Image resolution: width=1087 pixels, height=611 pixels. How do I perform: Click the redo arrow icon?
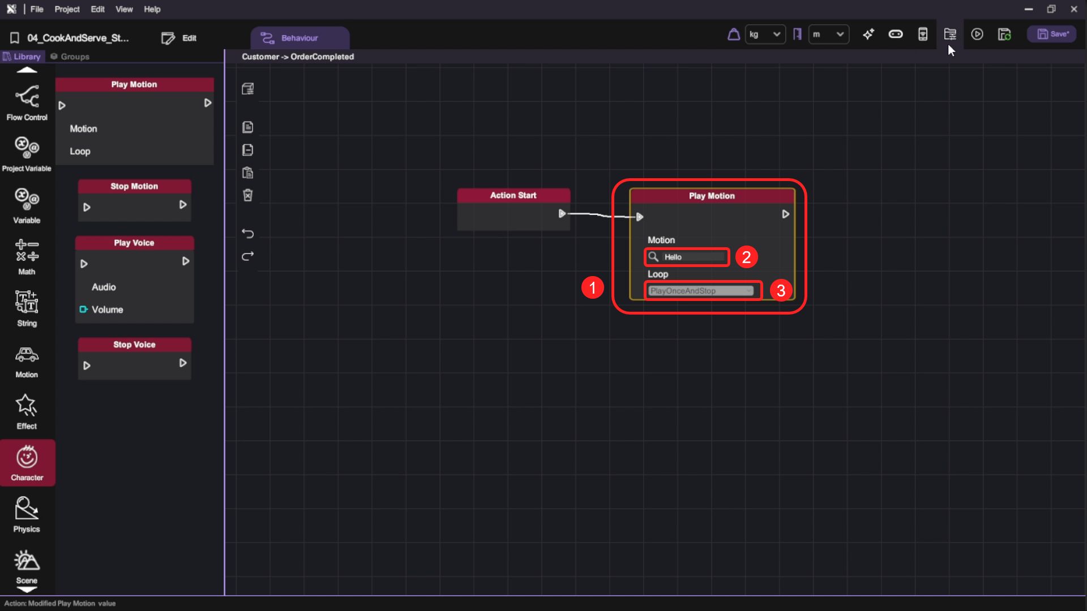point(247,256)
